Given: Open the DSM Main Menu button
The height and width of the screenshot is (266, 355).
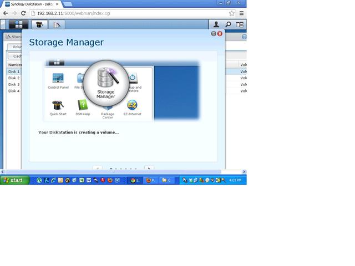Looking at the screenshot, I should click(18, 24).
